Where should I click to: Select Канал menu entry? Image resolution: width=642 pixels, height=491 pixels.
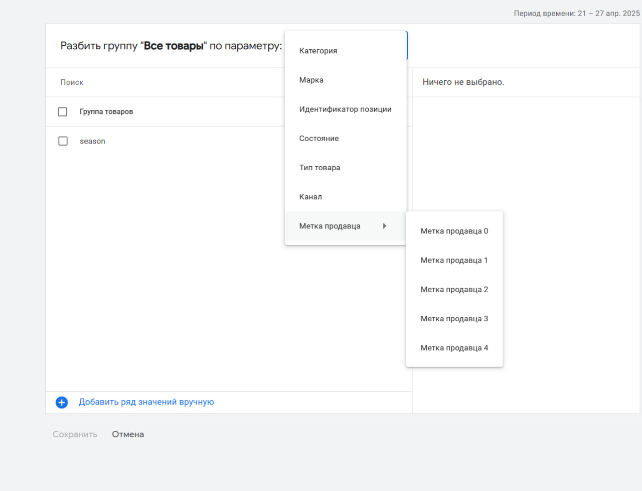(346, 196)
